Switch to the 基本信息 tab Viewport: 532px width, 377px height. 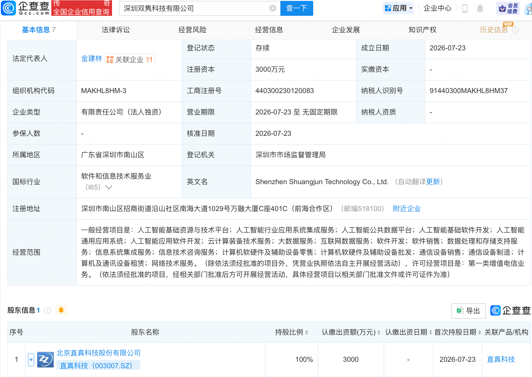pyautogui.click(x=39, y=30)
